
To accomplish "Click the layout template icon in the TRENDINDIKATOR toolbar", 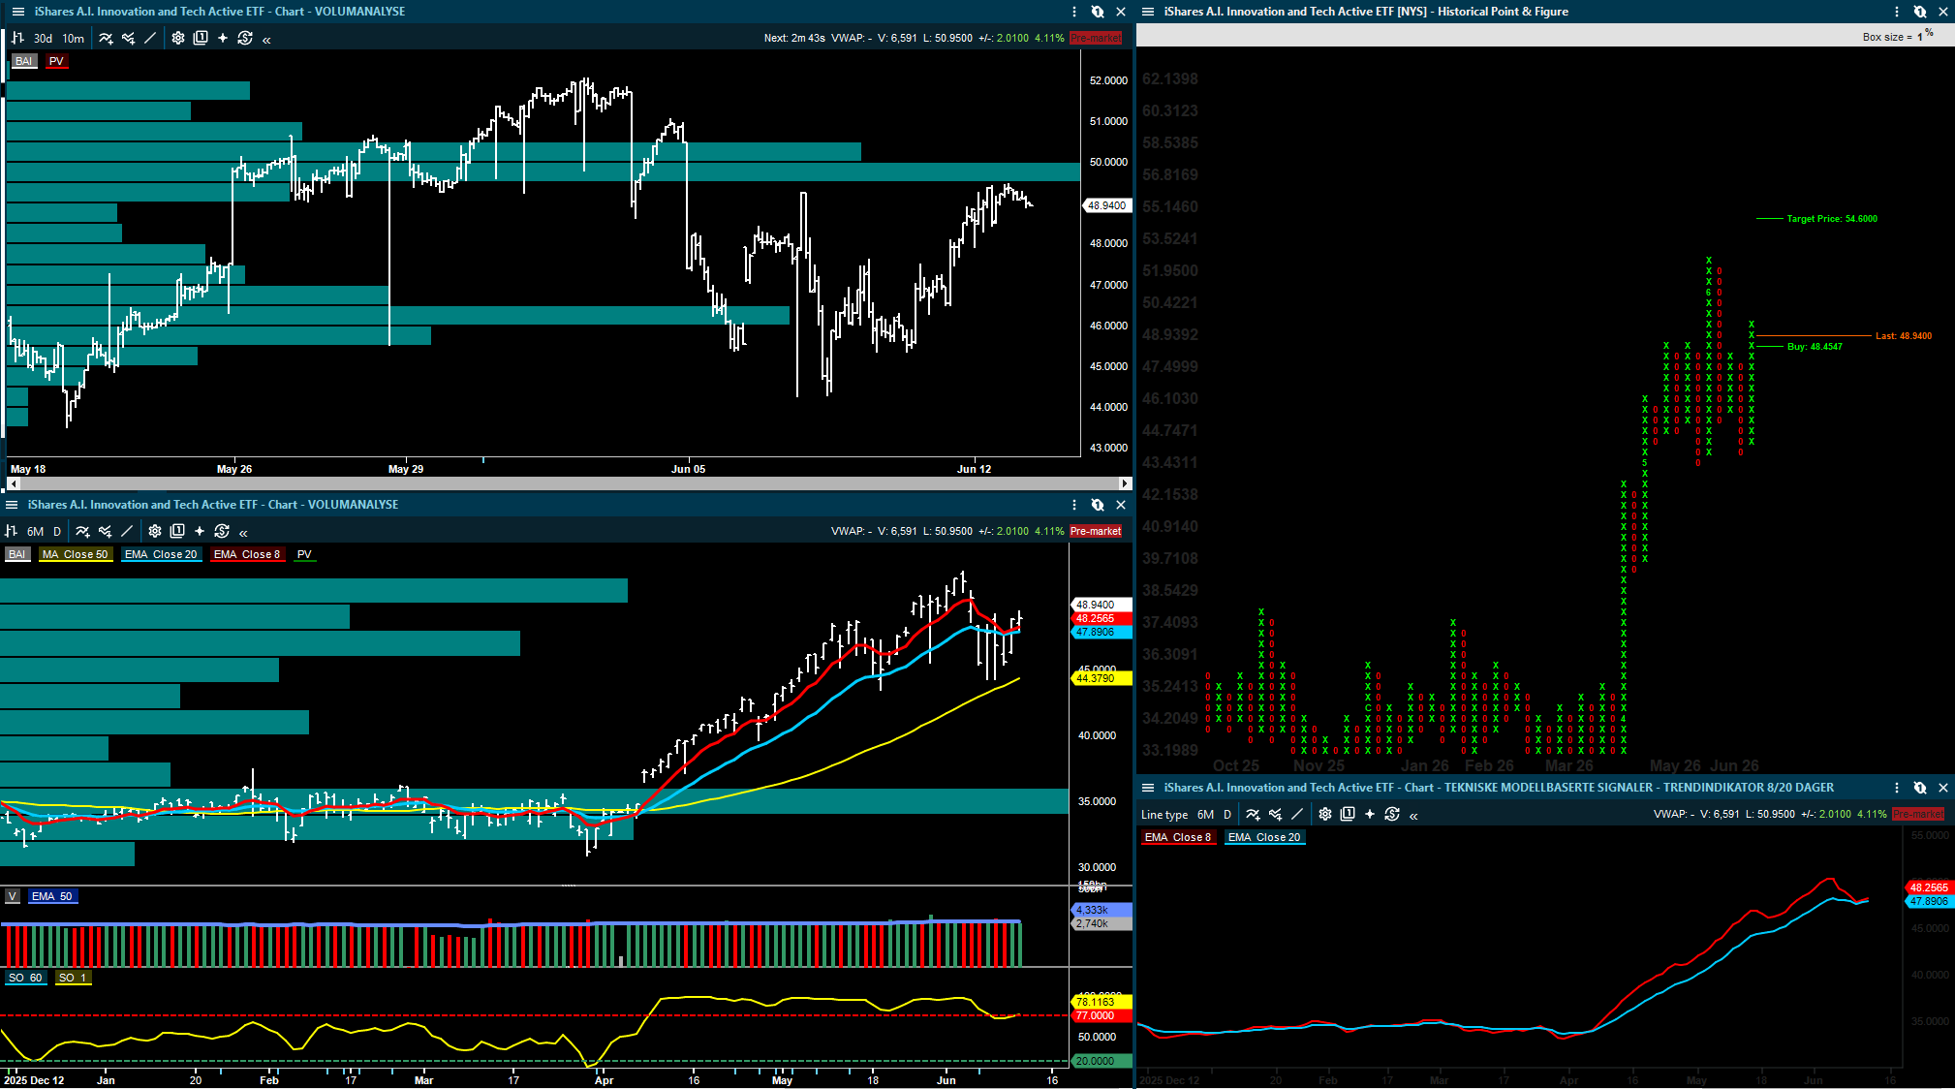I will pyautogui.click(x=1348, y=814).
